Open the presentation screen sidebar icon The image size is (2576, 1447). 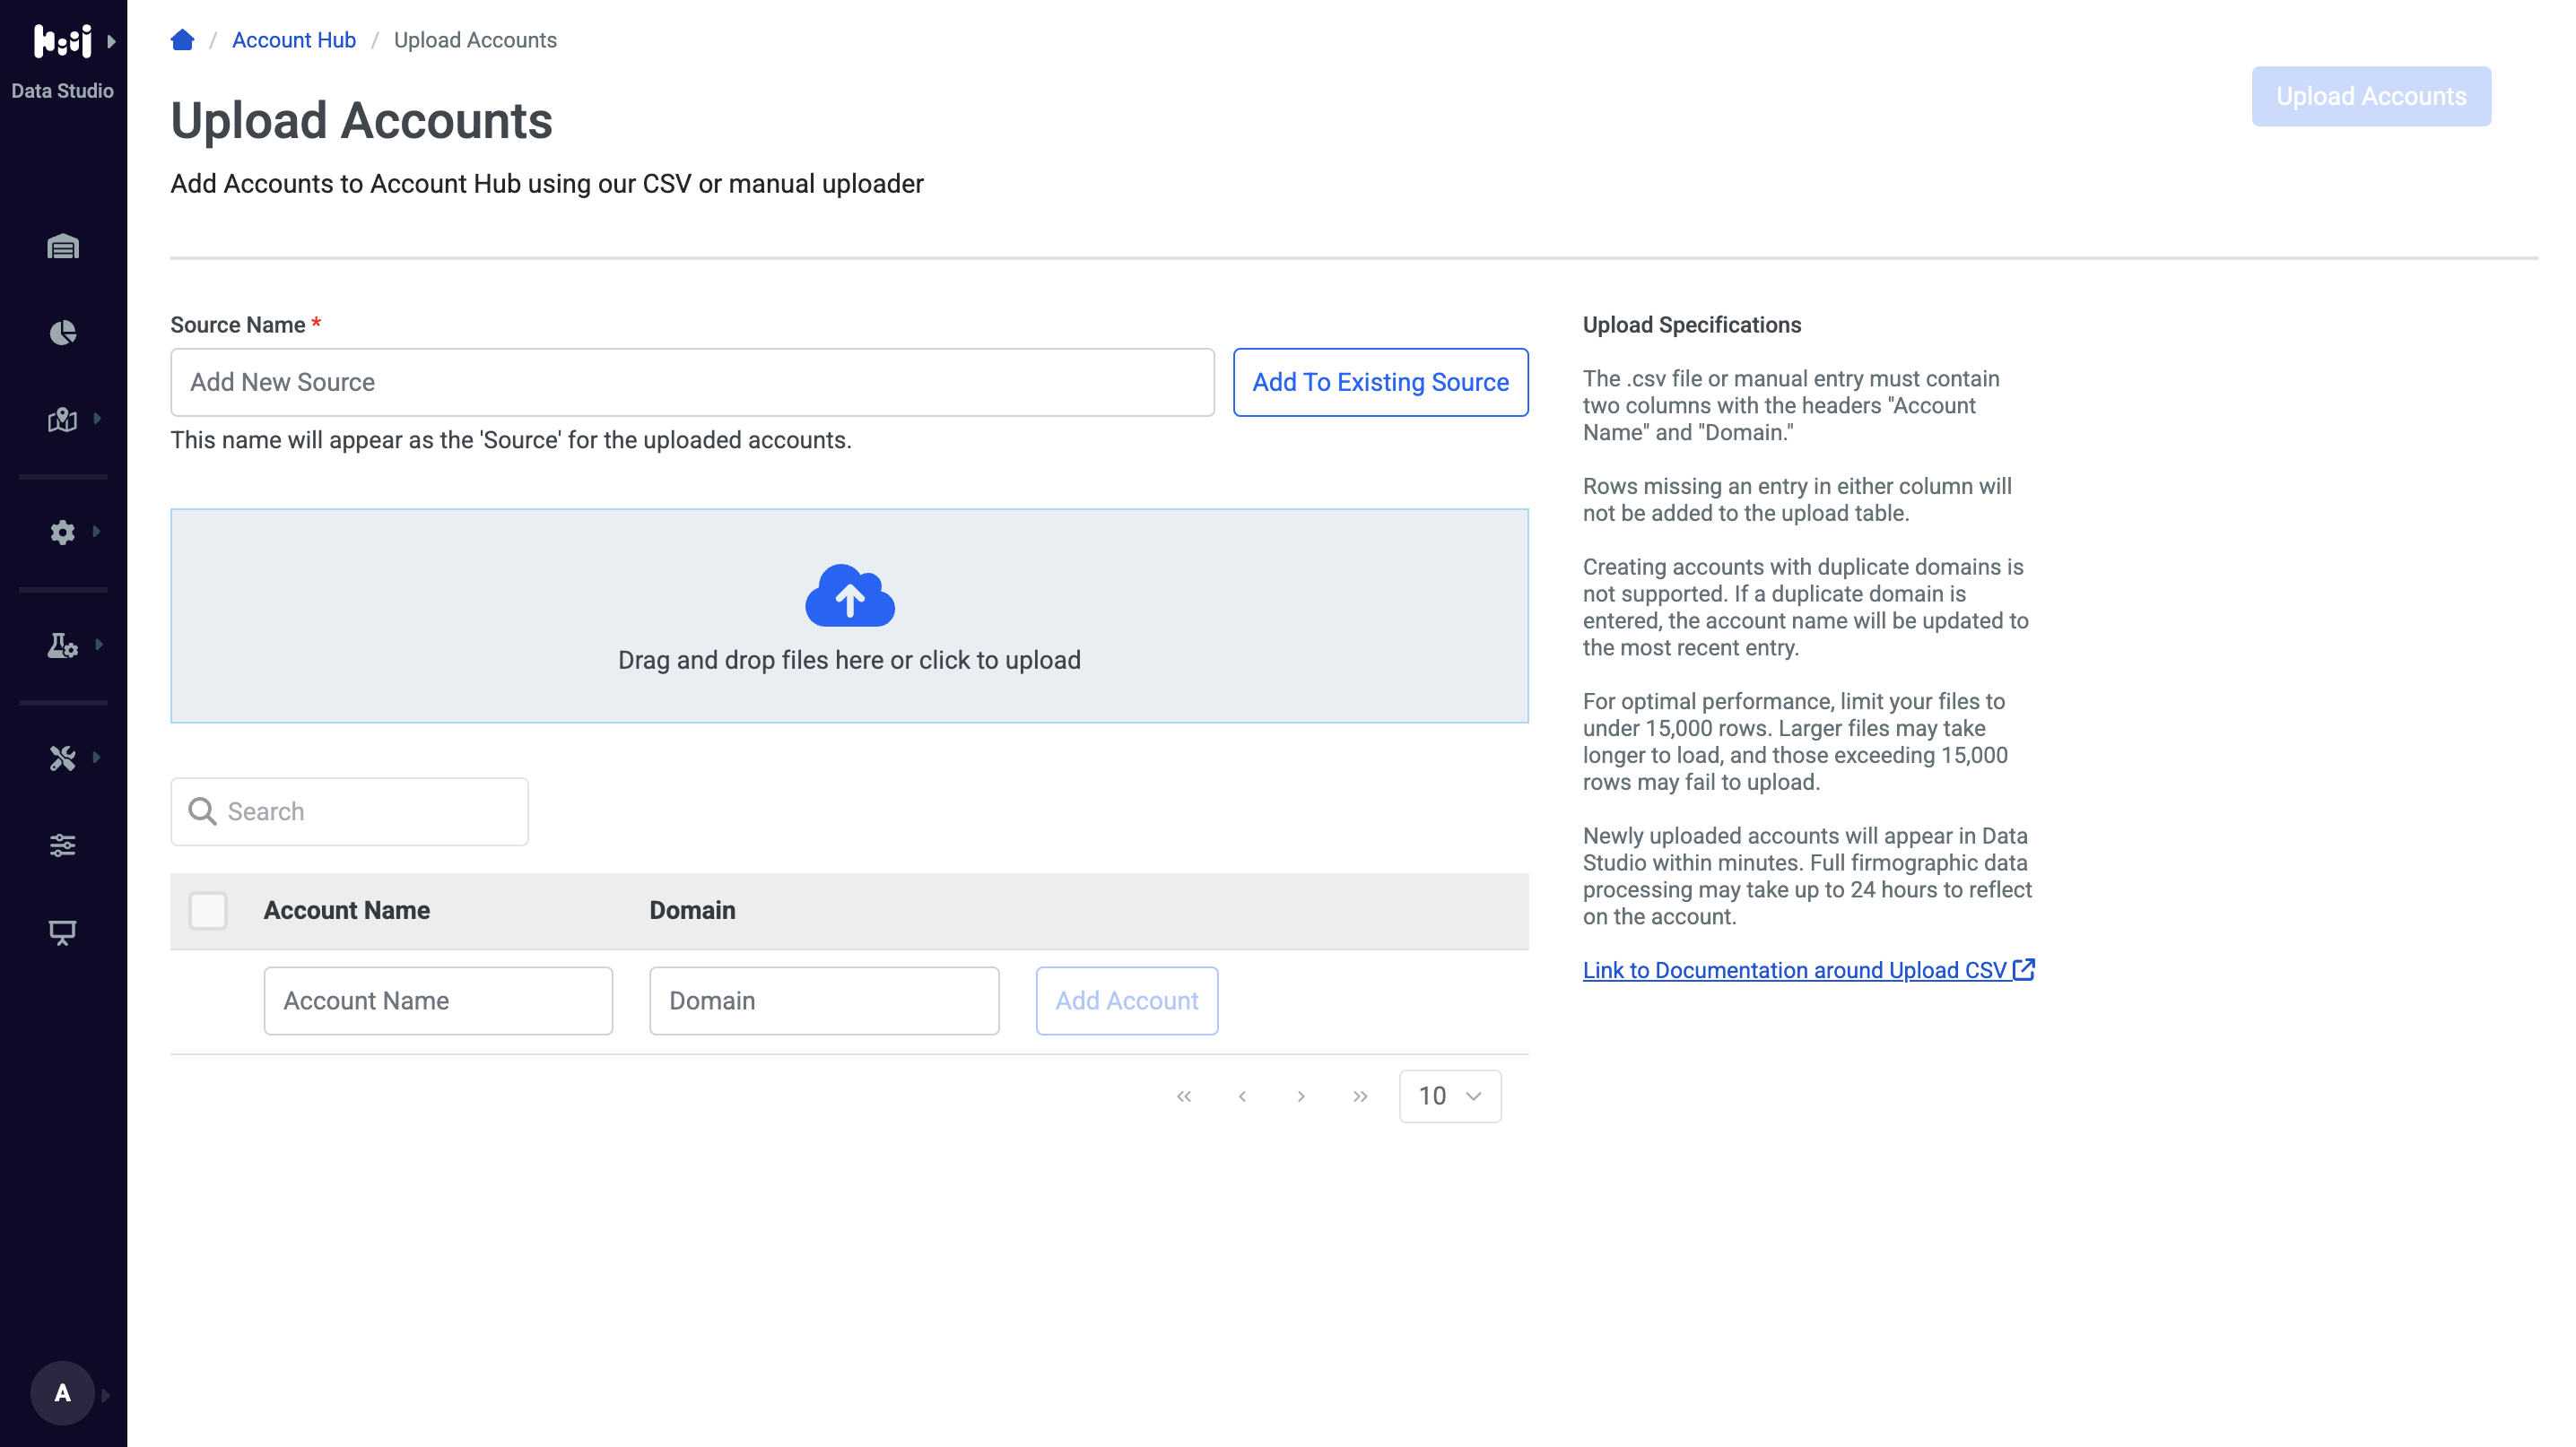(63, 932)
